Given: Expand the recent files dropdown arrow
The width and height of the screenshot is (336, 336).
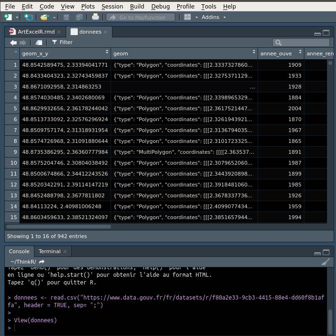Looking at the screenshot, I should (x=54, y=18).
